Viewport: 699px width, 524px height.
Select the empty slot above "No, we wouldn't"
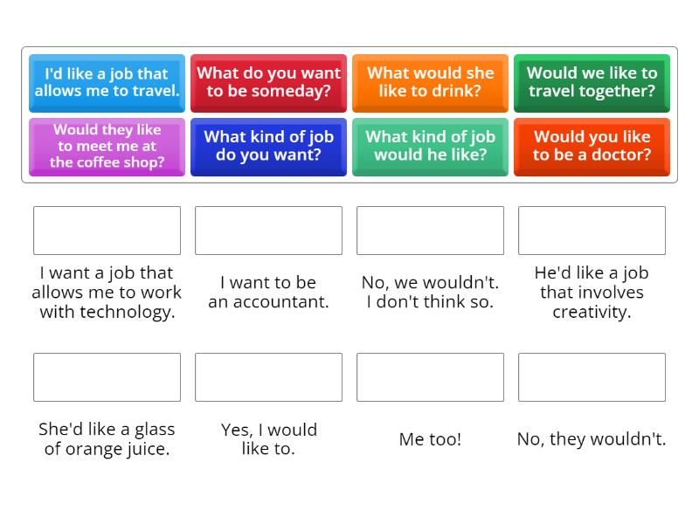430,231
